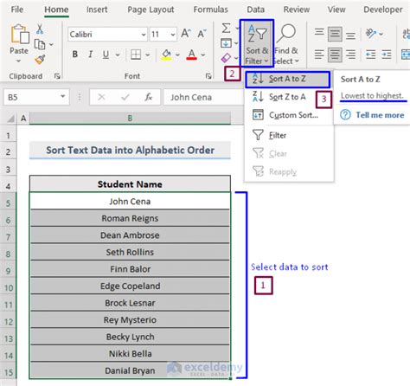Click the Orientation text angle icon

(371, 34)
